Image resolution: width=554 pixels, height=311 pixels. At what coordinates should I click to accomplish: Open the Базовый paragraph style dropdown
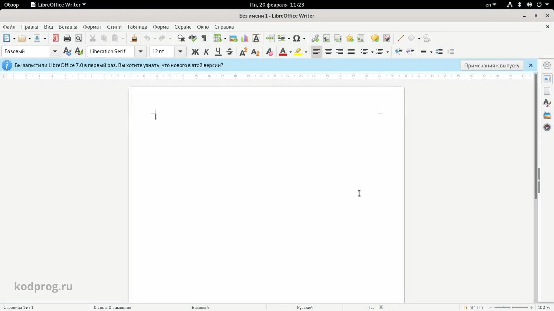(x=55, y=52)
